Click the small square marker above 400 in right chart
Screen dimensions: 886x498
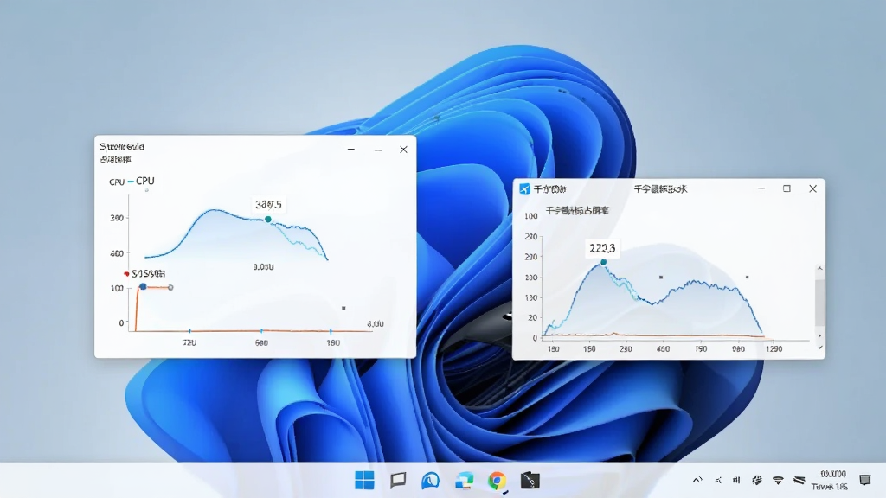coord(661,278)
